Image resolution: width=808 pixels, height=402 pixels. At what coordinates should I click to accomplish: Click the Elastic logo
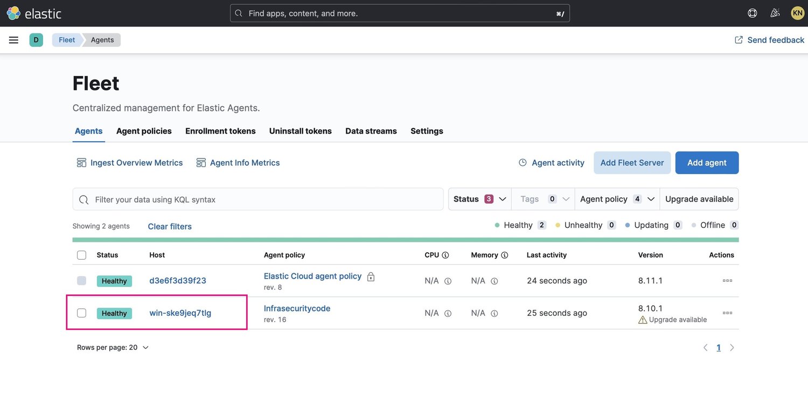(33, 12)
